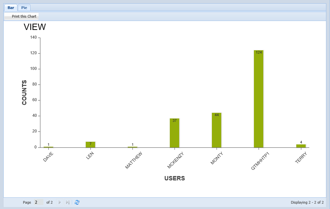Click the VIEW chart title
This screenshot has height=209, width=330.
coord(34,27)
